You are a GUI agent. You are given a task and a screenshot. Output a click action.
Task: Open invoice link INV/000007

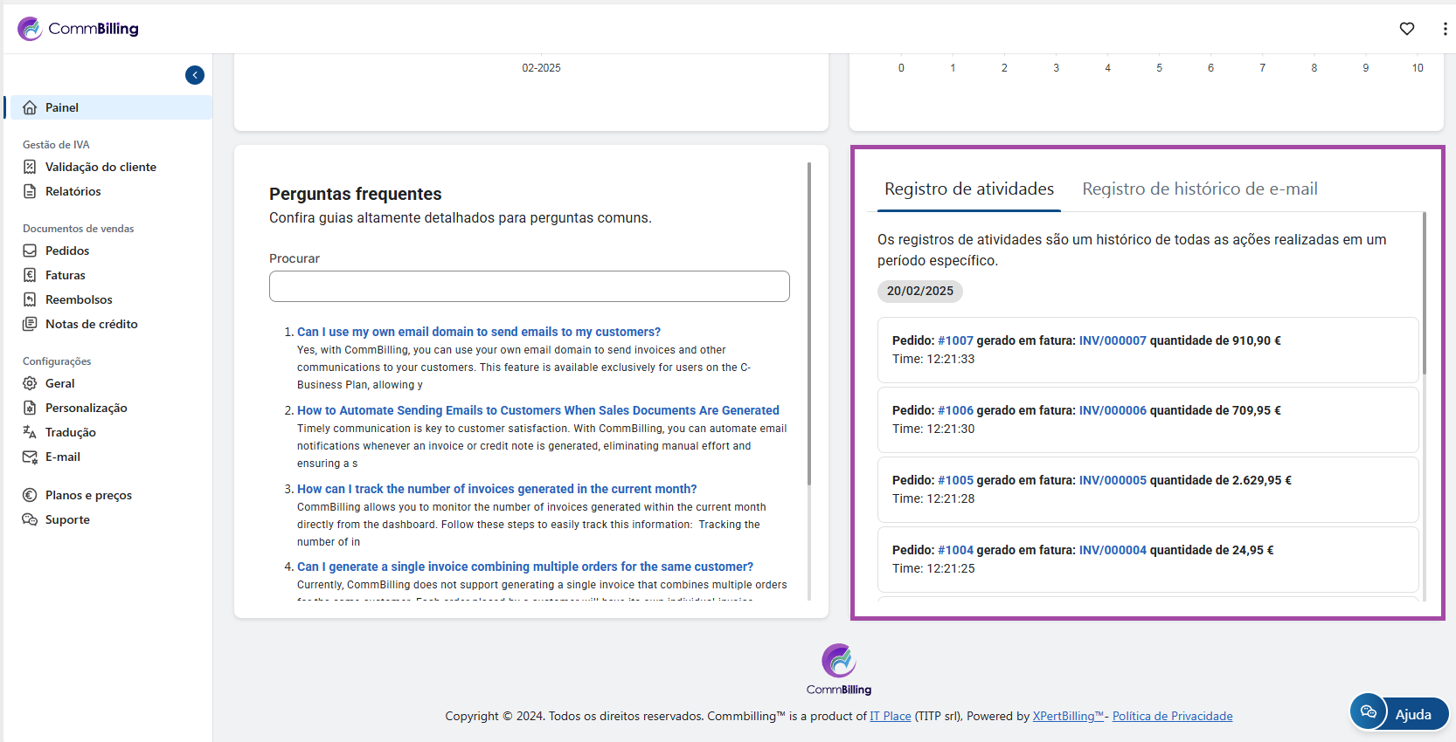pyautogui.click(x=1112, y=341)
